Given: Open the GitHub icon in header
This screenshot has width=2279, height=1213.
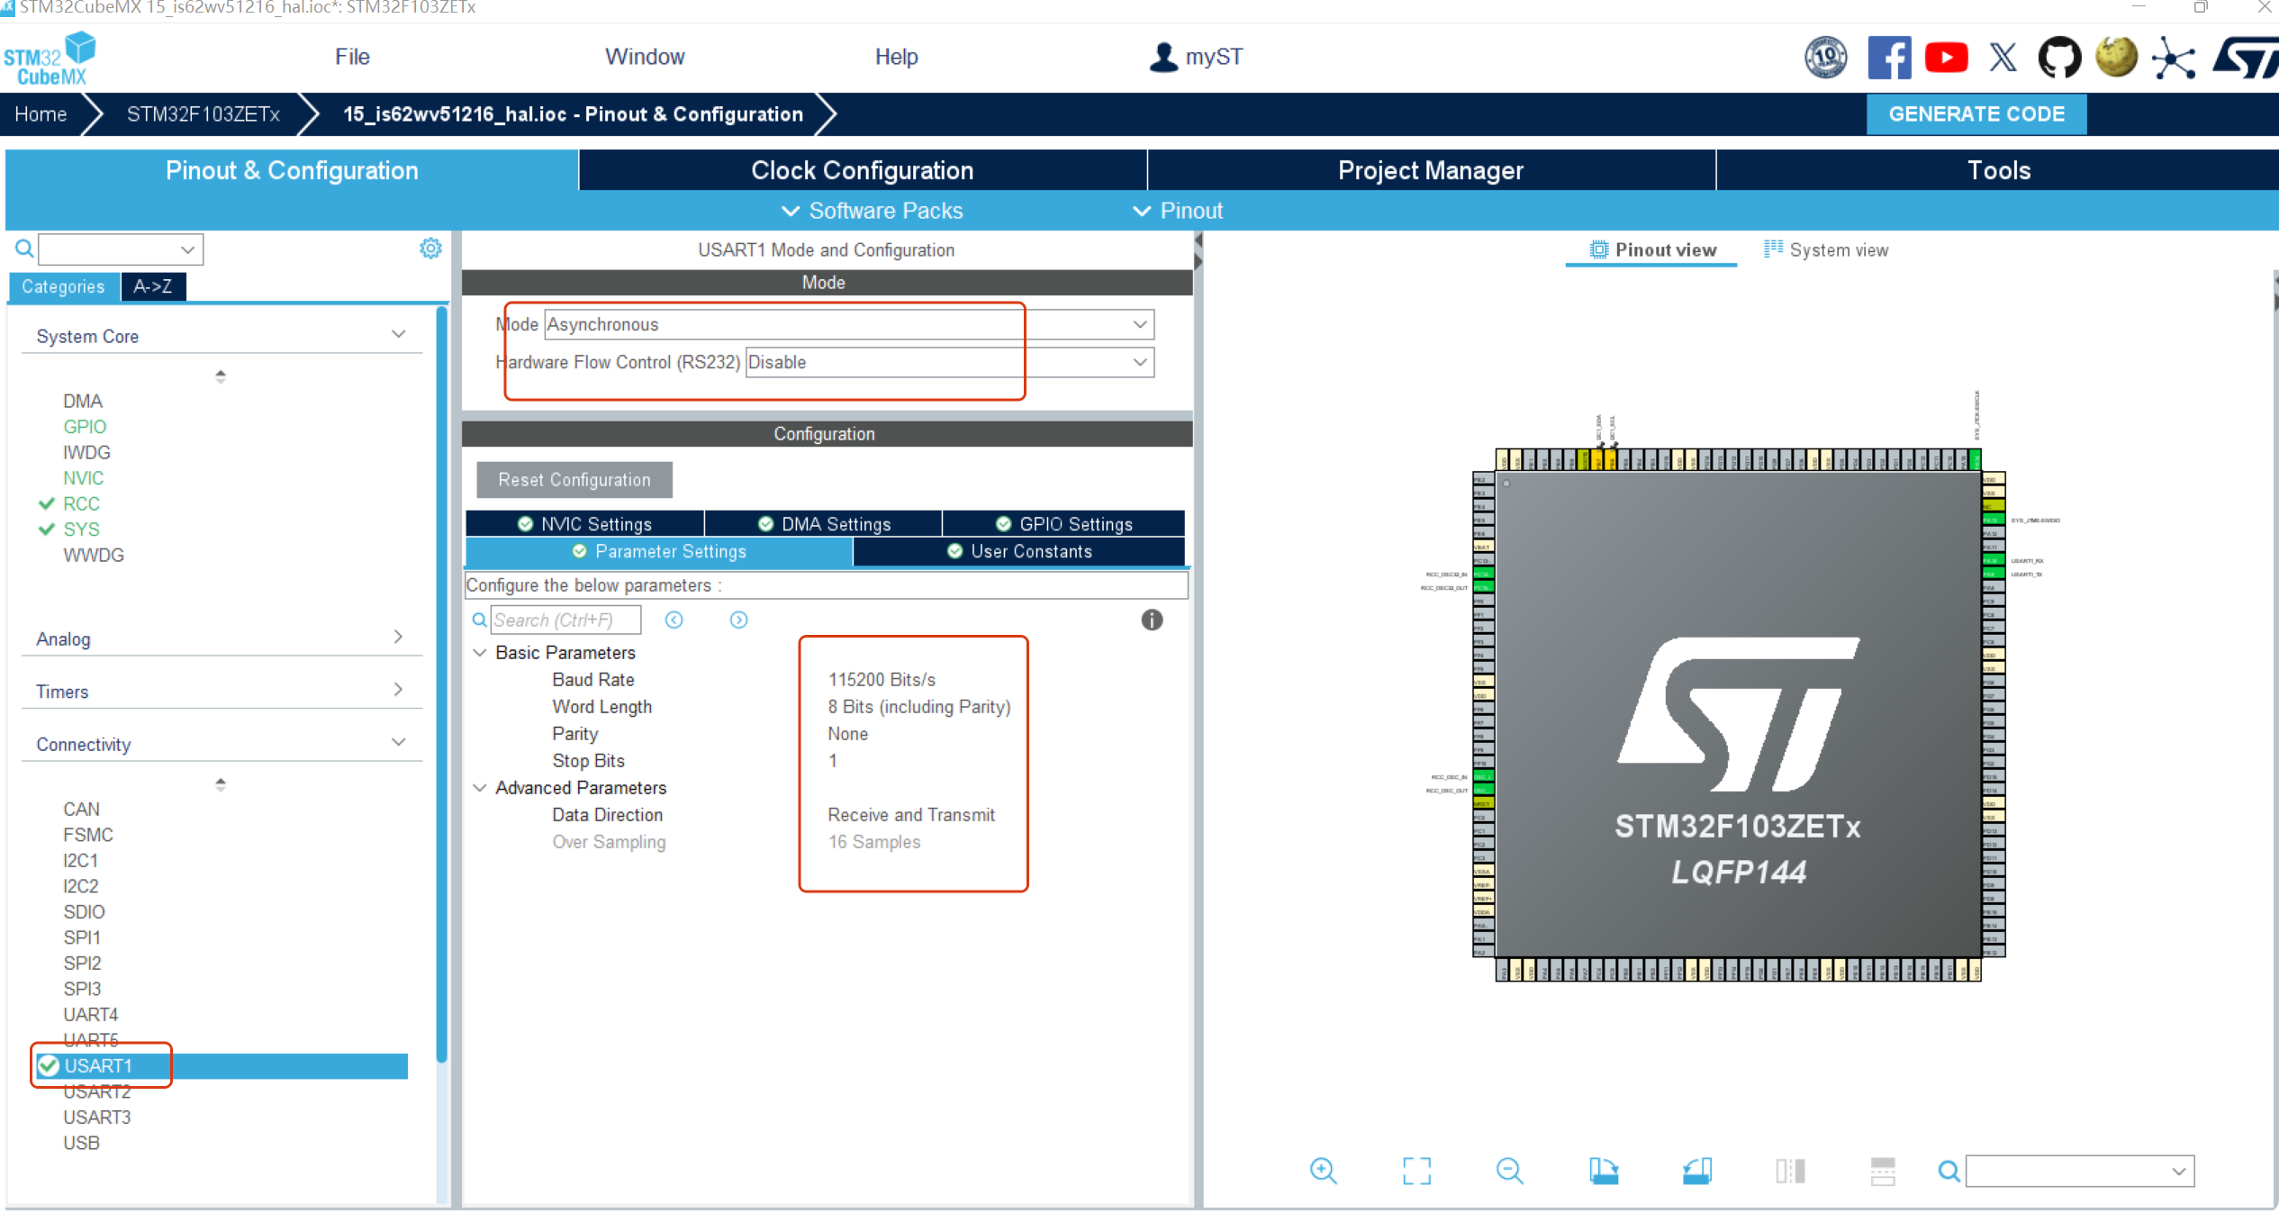Looking at the screenshot, I should (x=2059, y=58).
